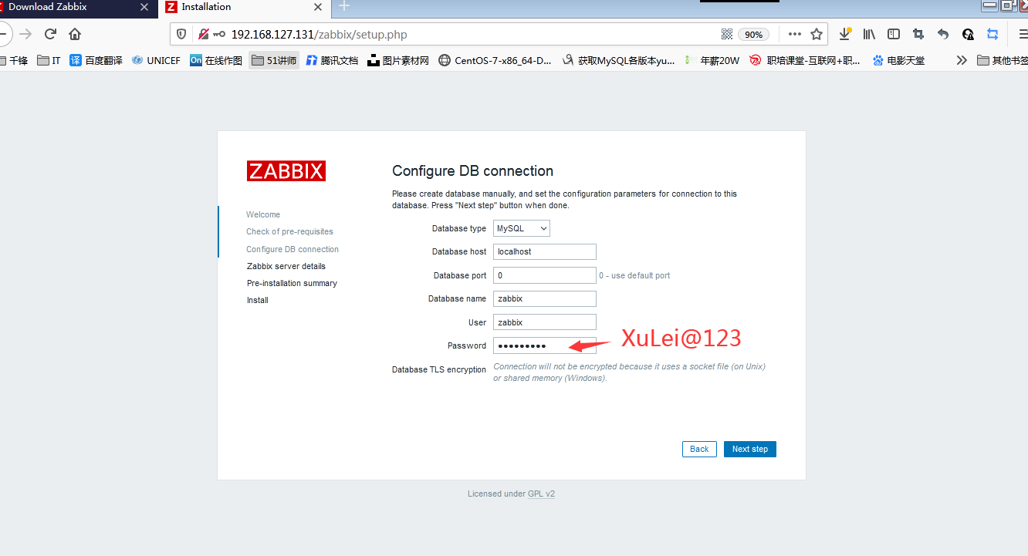
Task: Click the Database name field
Action: point(545,298)
